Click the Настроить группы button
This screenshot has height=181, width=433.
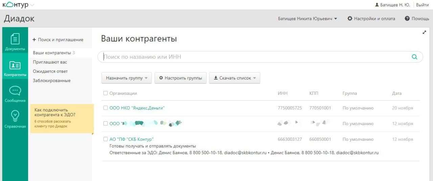point(180,78)
